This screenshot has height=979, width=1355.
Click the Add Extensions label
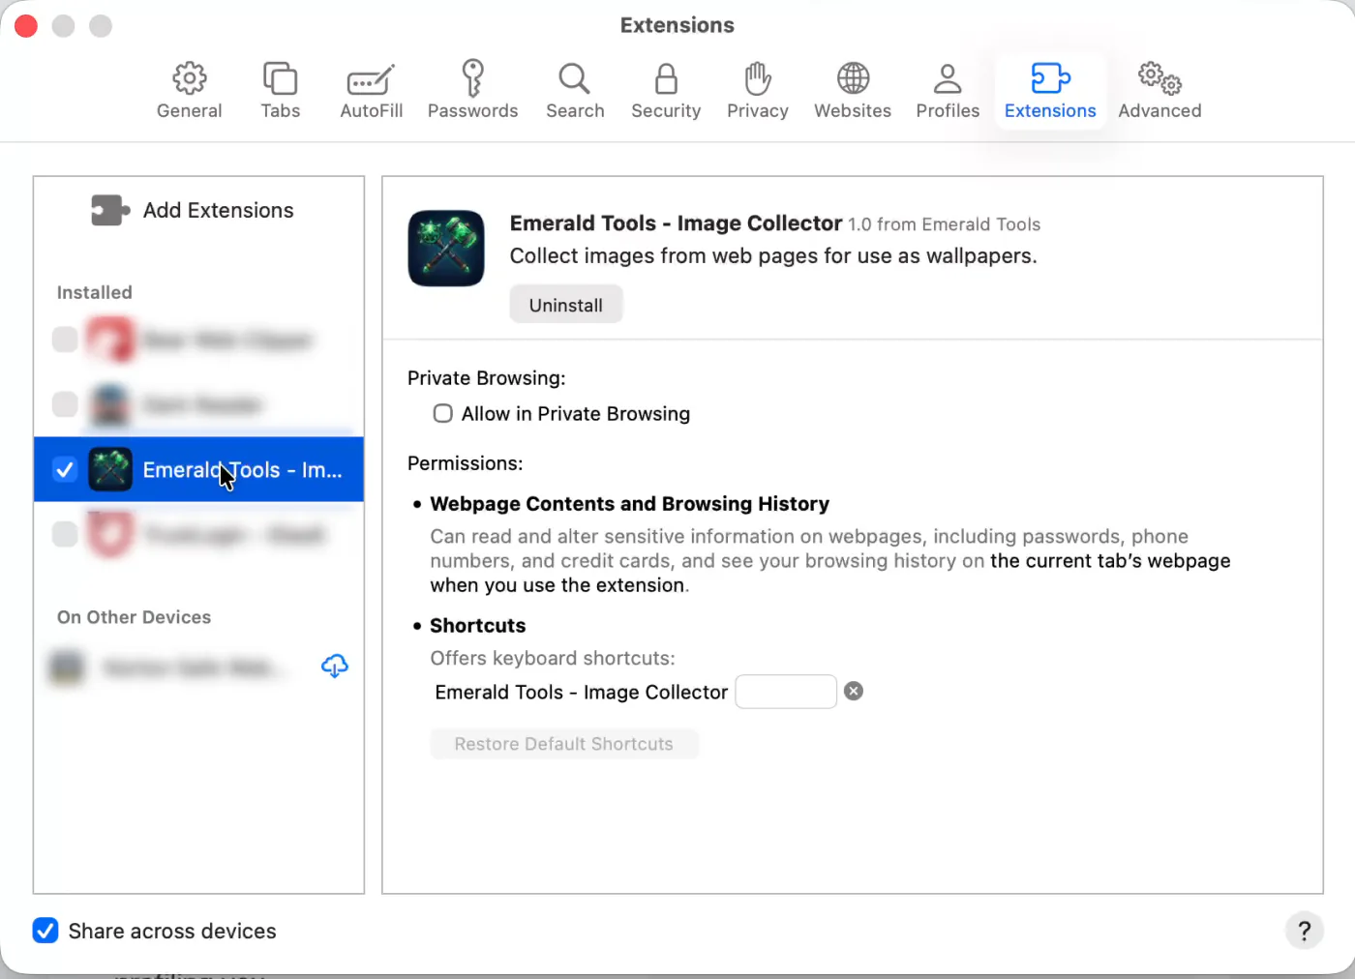pos(219,210)
